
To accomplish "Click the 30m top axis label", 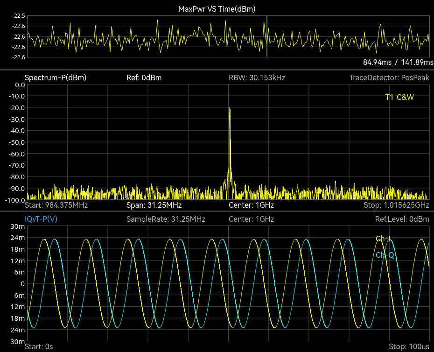I will [x=17, y=226].
